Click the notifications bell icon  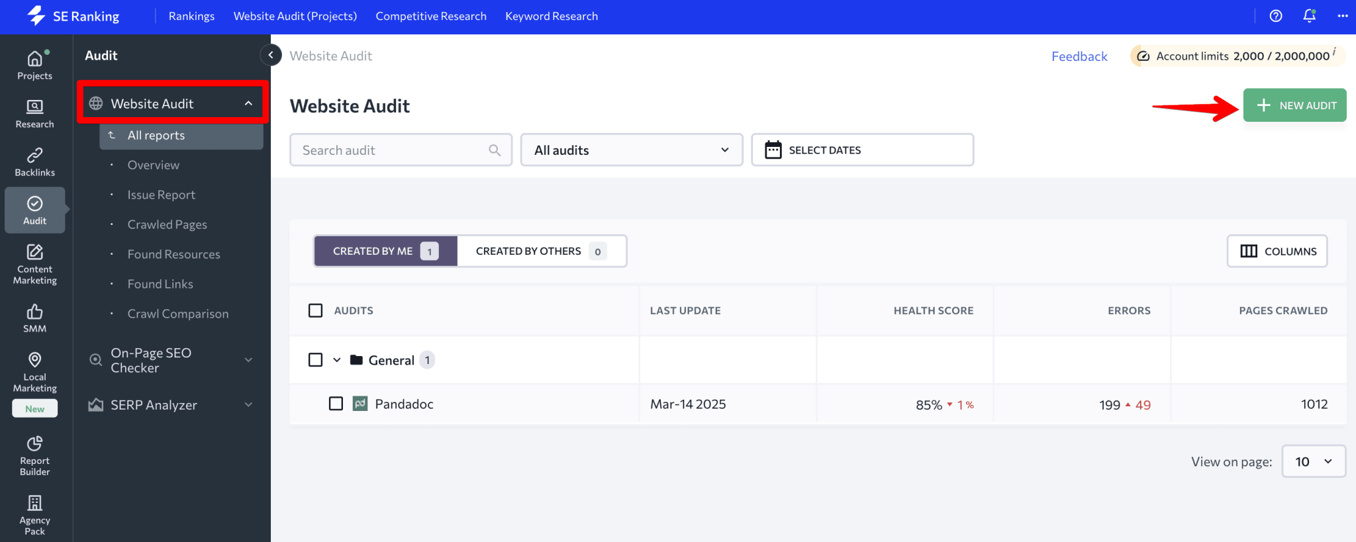(x=1309, y=16)
